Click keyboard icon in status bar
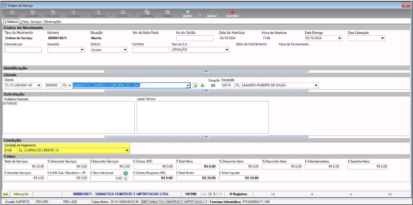The height and width of the screenshot is (205, 413). [267, 202]
